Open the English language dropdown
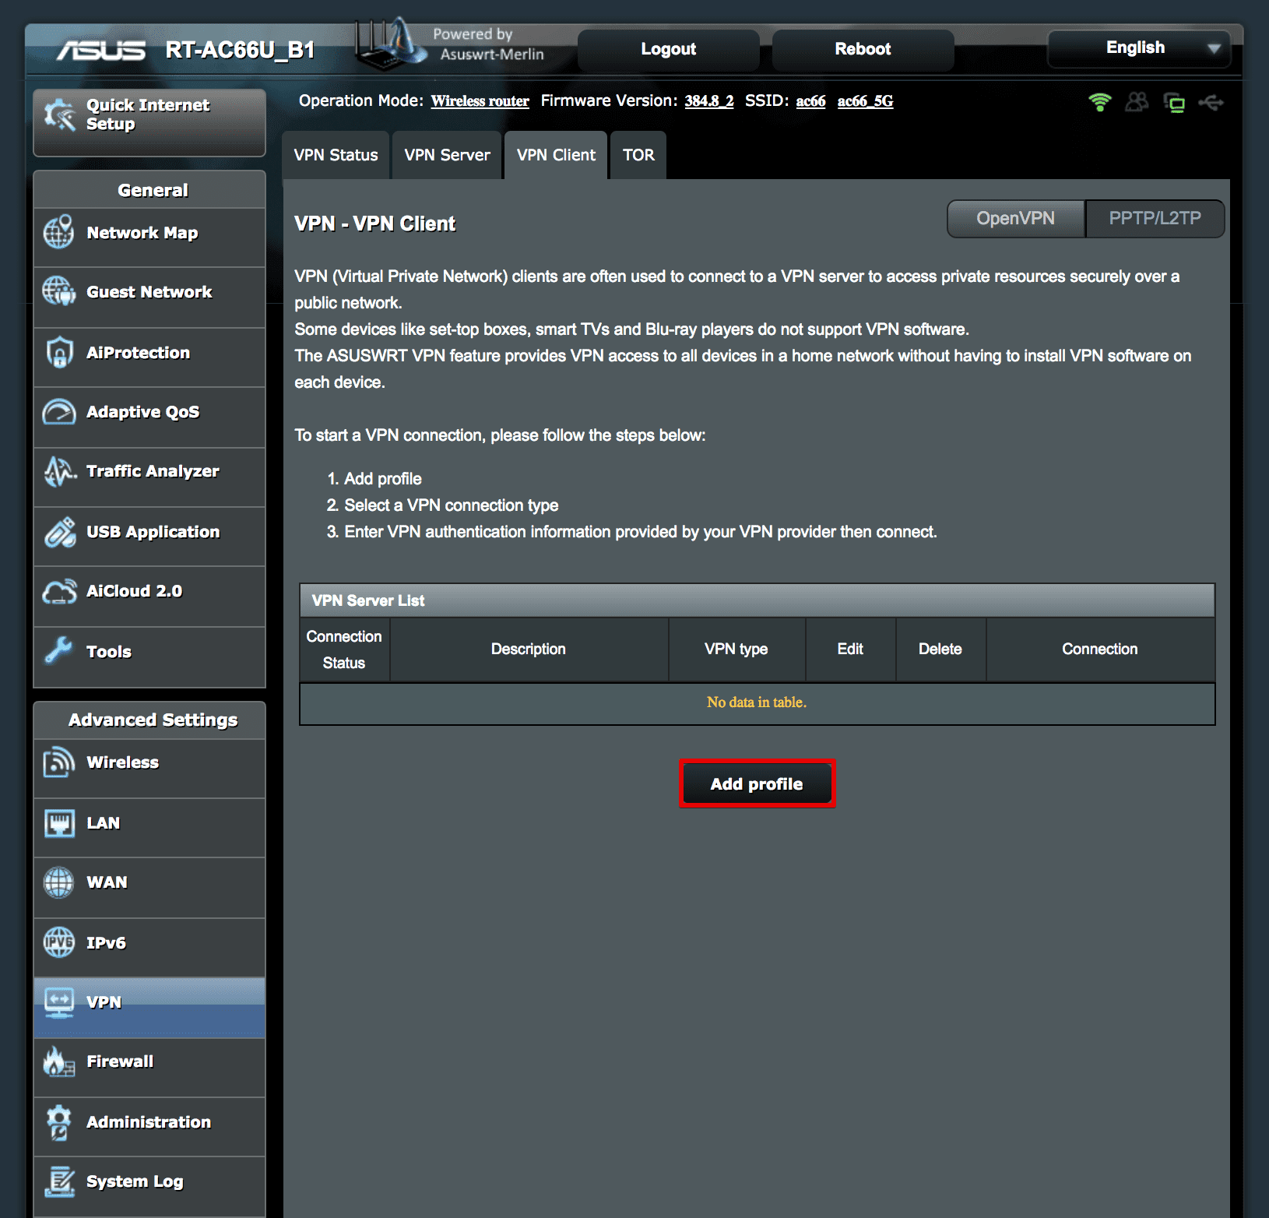 [x=1137, y=48]
